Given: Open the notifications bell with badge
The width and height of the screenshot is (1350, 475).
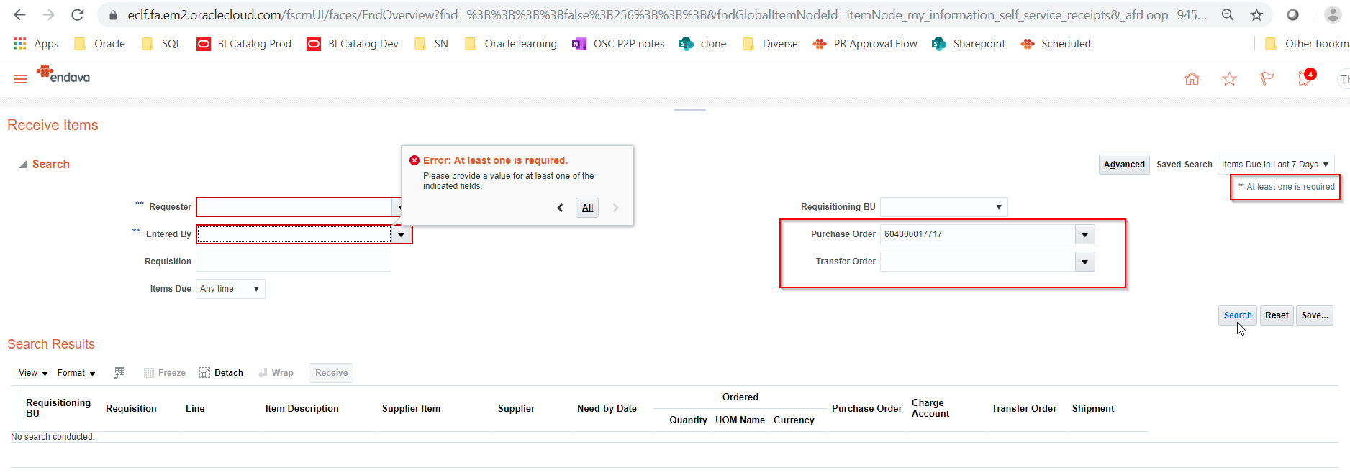Looking at the screenshot, I should 1305,78.
